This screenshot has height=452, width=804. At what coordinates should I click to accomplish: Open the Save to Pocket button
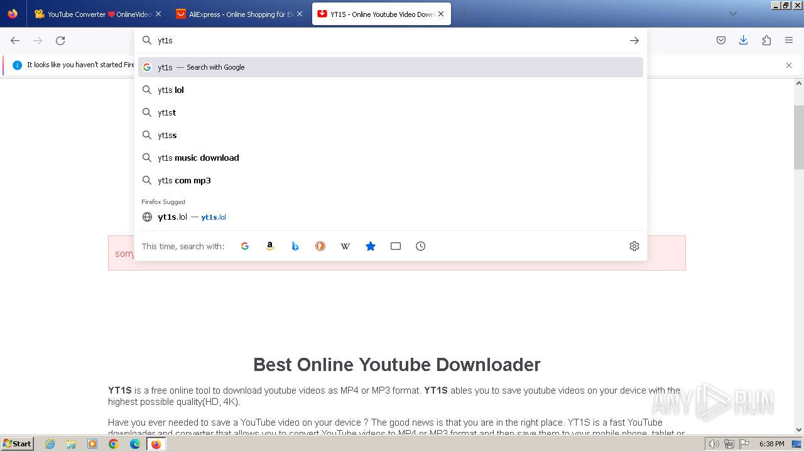[721, 40]
